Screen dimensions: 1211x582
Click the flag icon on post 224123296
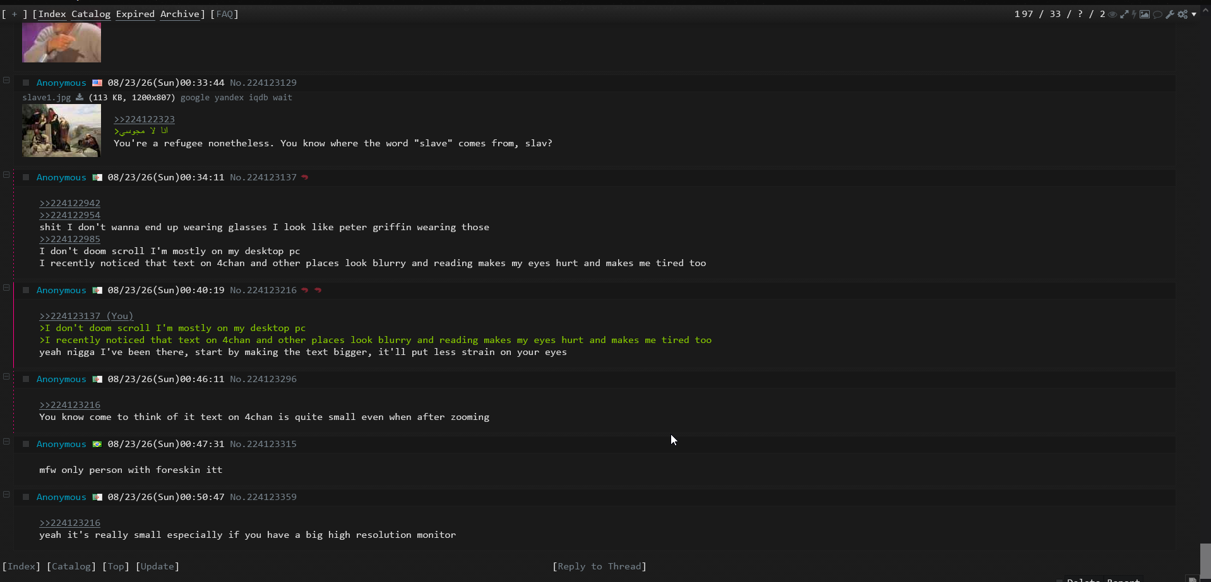97,379
